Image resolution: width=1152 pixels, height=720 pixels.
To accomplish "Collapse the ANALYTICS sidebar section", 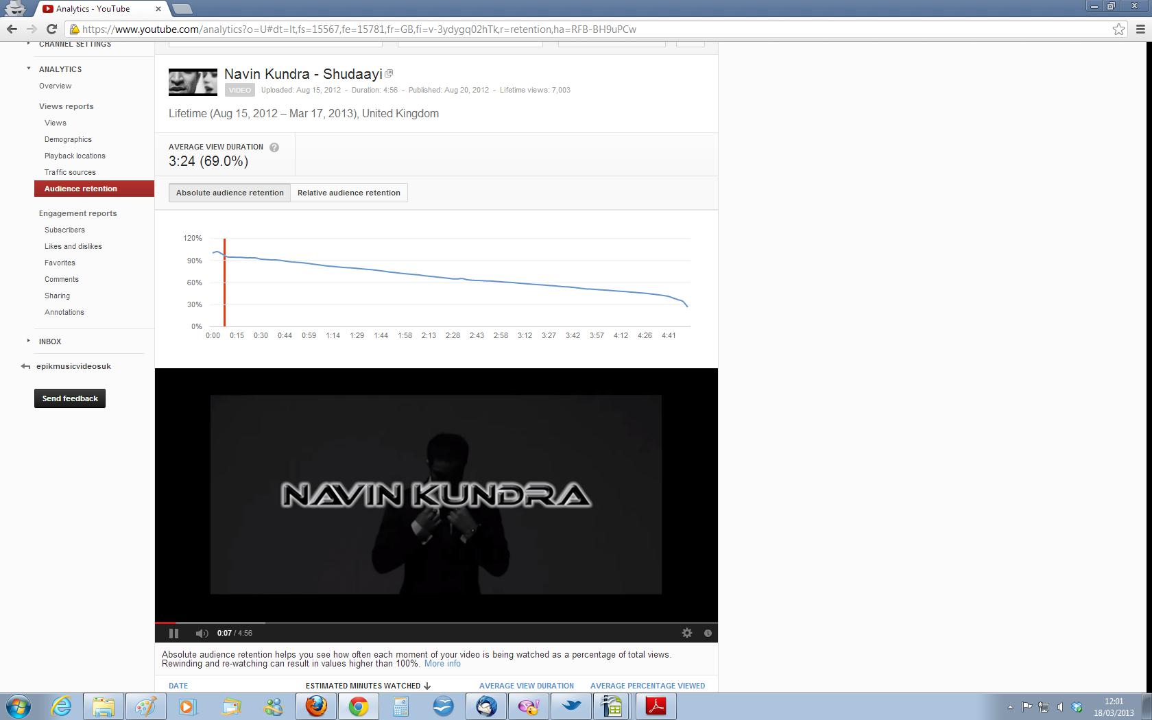I will tap(29, 69).
